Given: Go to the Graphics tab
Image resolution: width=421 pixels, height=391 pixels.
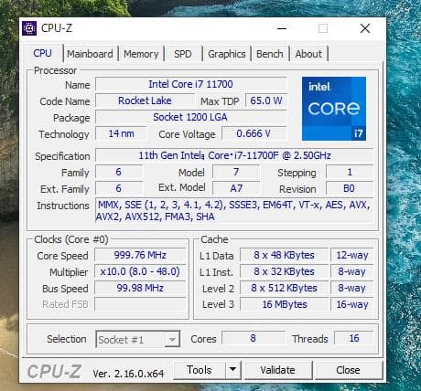Looking at the screenshot, I should [227, 54].
